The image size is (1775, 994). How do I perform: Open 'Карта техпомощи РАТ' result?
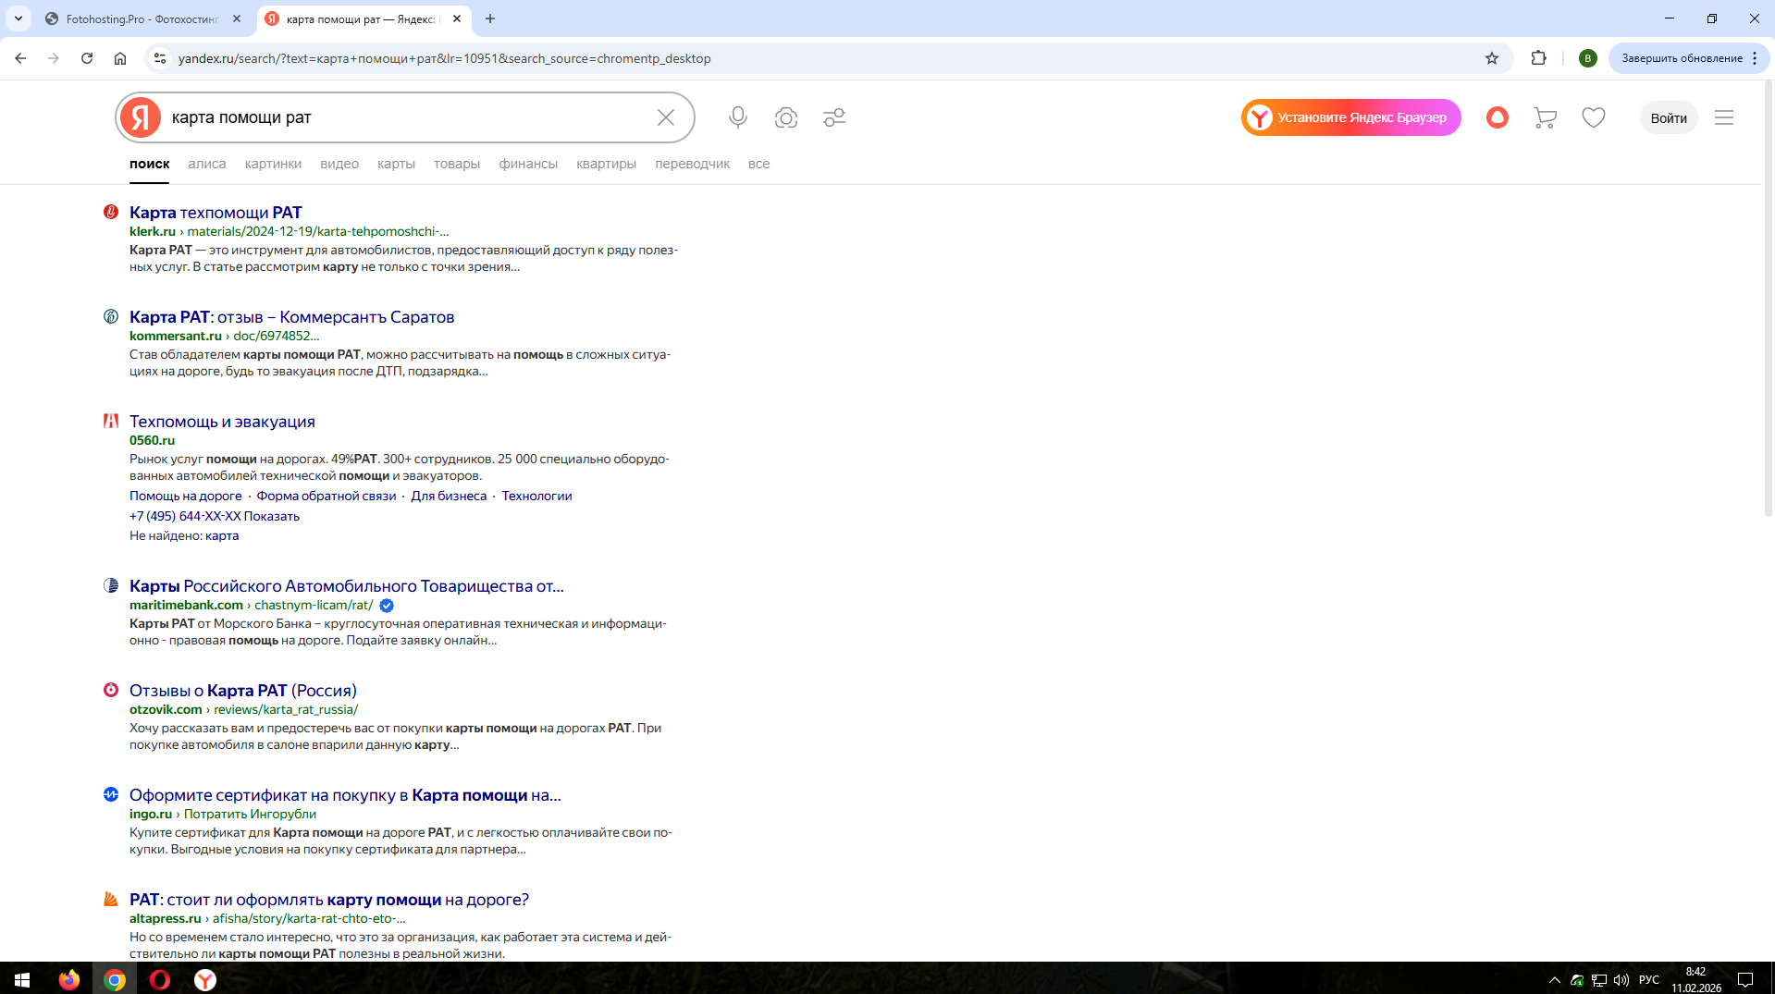(216, 213)
